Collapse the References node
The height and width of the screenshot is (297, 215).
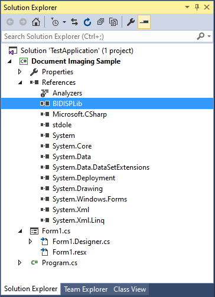[x=20, y=82]
